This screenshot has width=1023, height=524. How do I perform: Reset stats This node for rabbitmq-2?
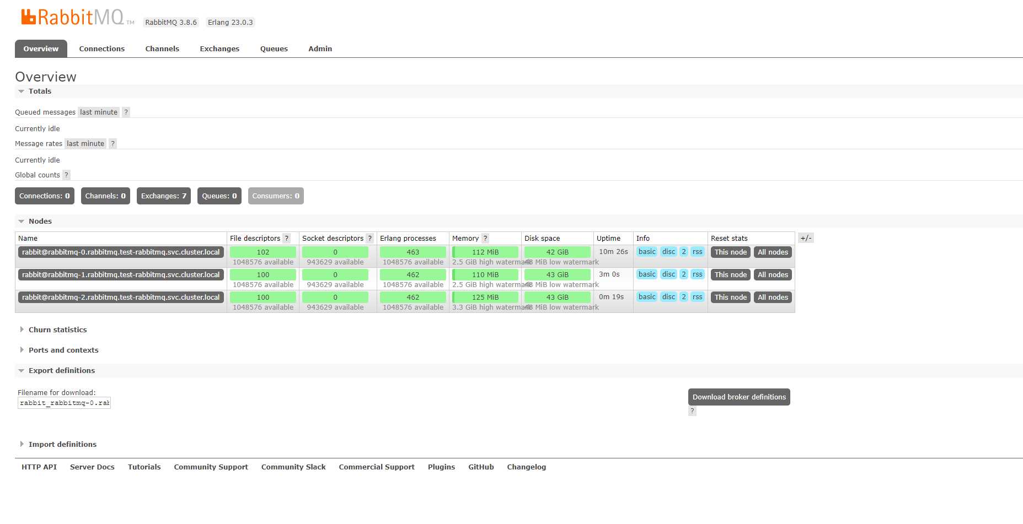pyautogui.click(x=731, y=298)
